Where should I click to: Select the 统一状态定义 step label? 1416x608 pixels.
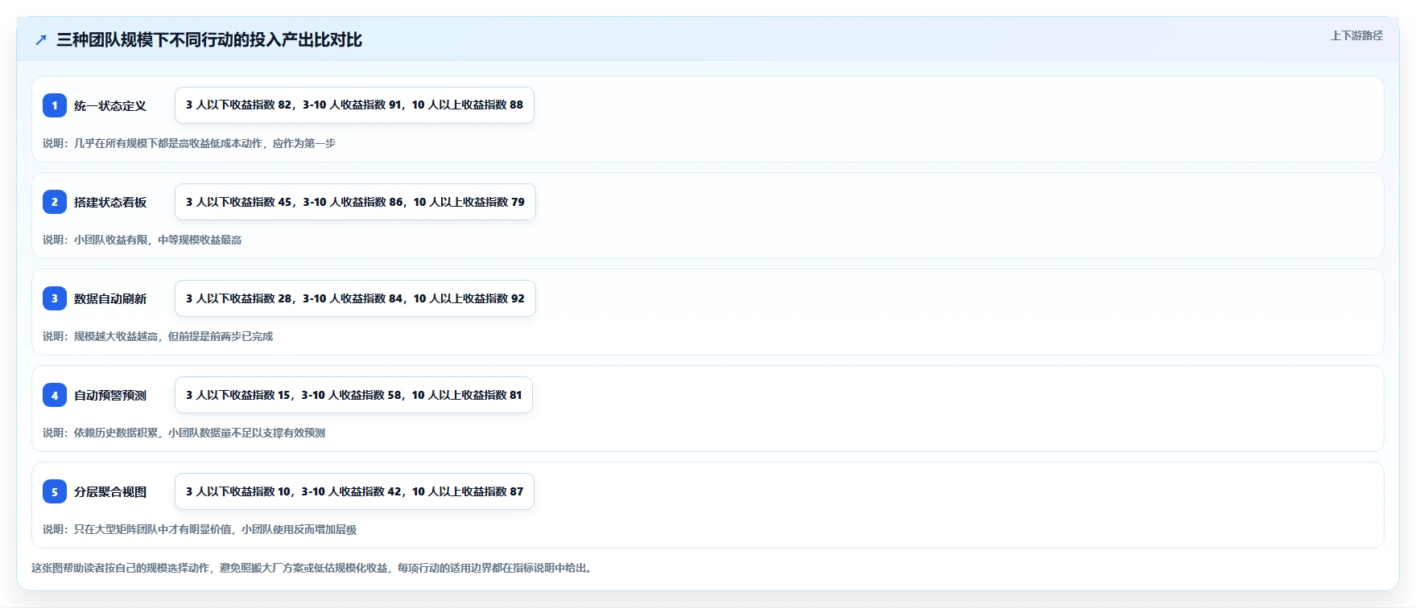[110, 105]
